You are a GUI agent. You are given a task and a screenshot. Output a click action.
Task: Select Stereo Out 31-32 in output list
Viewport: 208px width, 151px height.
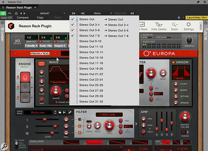pyautogui.click(x=91, y=102)
